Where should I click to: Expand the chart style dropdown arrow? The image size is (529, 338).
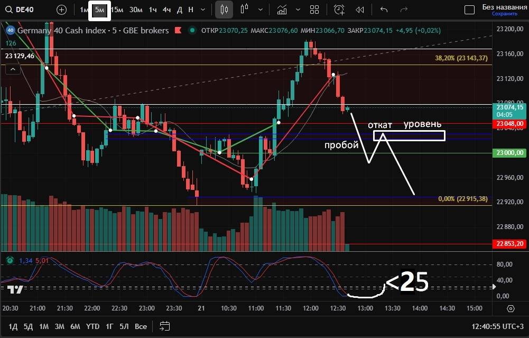pos(259,10)
